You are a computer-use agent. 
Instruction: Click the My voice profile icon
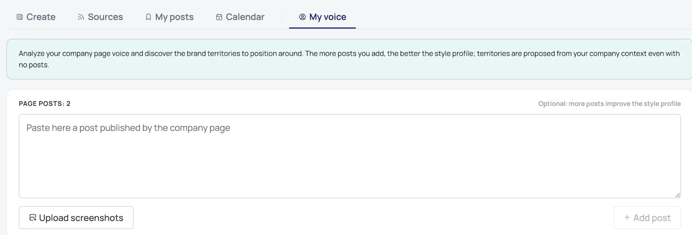pyautogui.click(x=302, y=17)
